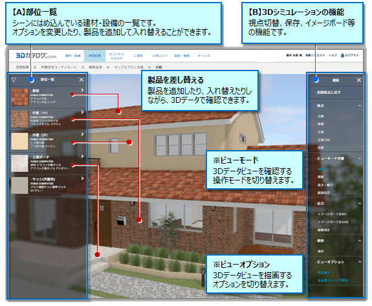Click the filter funnel icon in 部位一覧 panel
Image resolution: width=372 pixels, height=306 pixels.
tap(14, 80)
